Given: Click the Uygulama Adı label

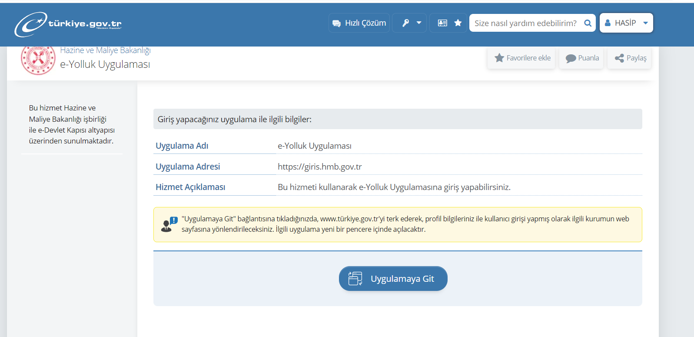Looking at the screenshot, I should click(x=182, y=146).
